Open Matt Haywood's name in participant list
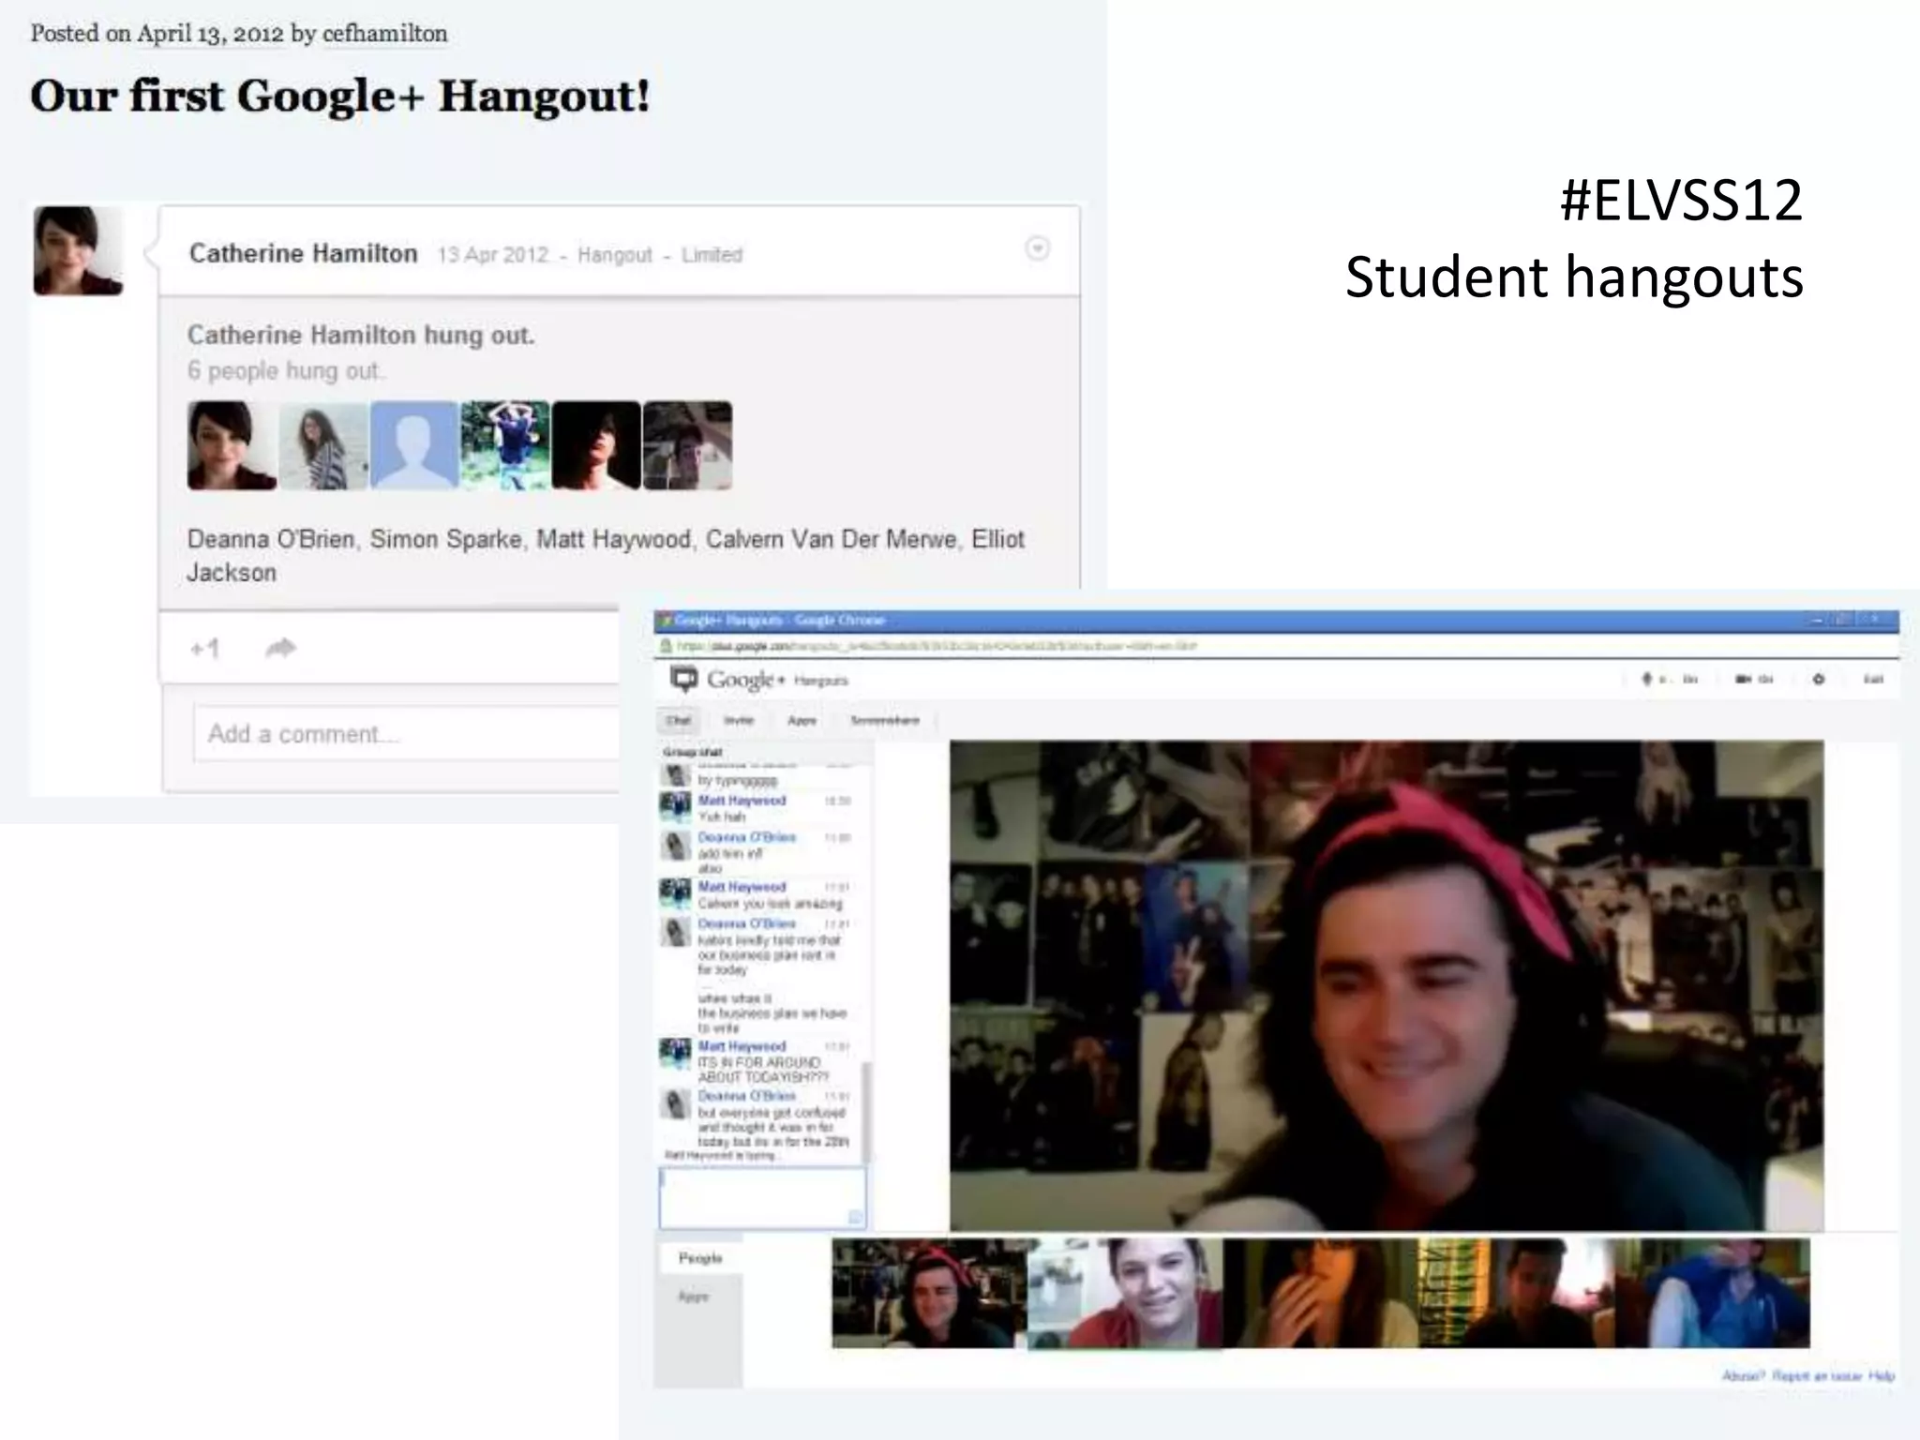Screen dimensions: 1920x1440 point(614,539)
